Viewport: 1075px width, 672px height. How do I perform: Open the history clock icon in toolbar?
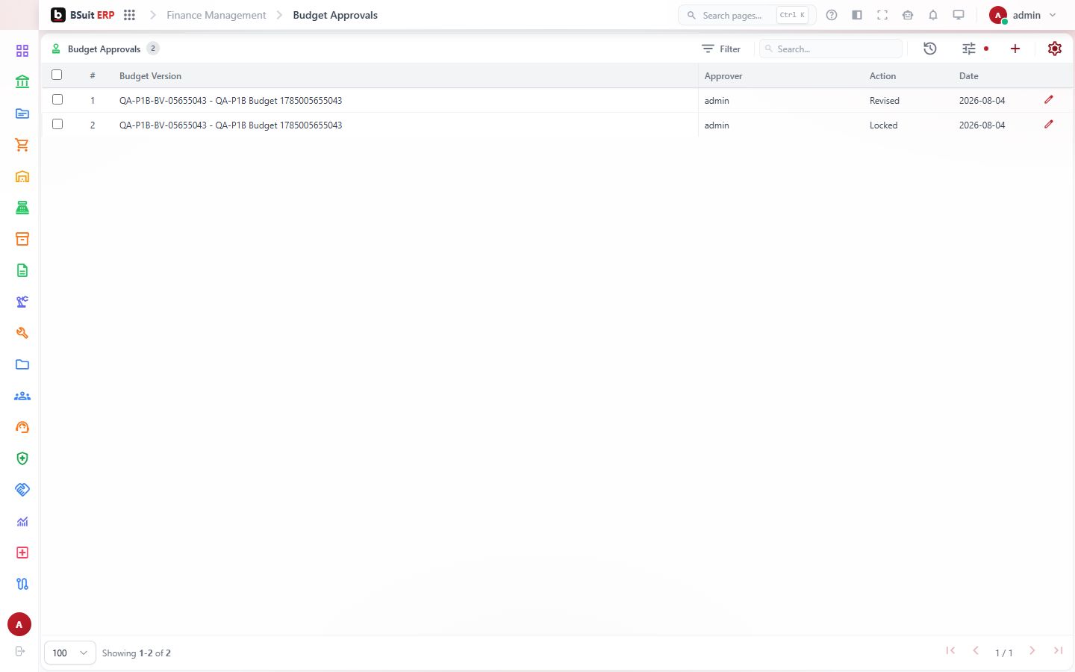coord(930,49)
